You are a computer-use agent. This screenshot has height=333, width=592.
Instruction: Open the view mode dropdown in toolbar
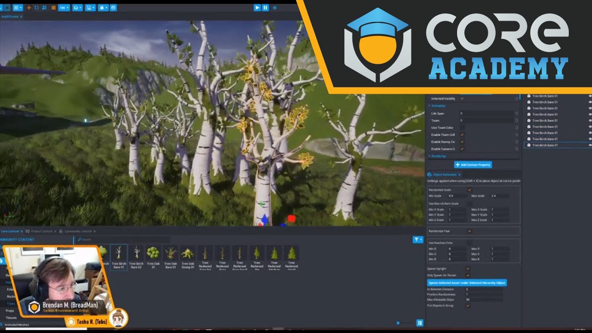tap(91, 7)
